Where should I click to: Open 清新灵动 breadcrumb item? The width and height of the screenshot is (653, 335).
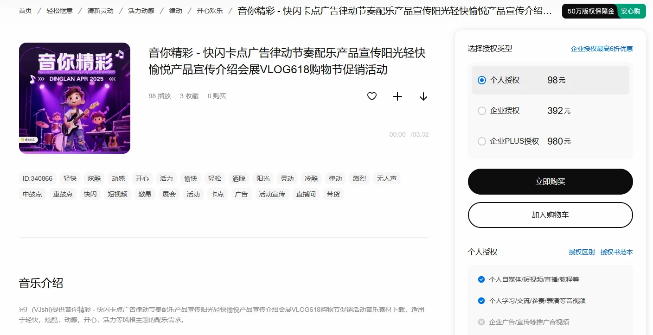[x=101, y=11]
